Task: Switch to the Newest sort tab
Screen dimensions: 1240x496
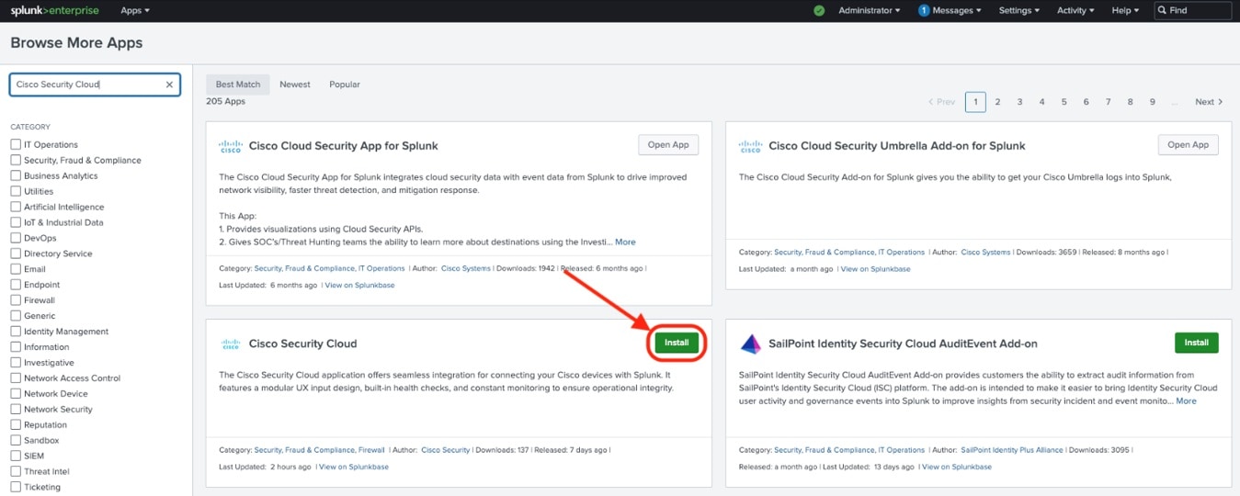Action: (x=295, y=85)
